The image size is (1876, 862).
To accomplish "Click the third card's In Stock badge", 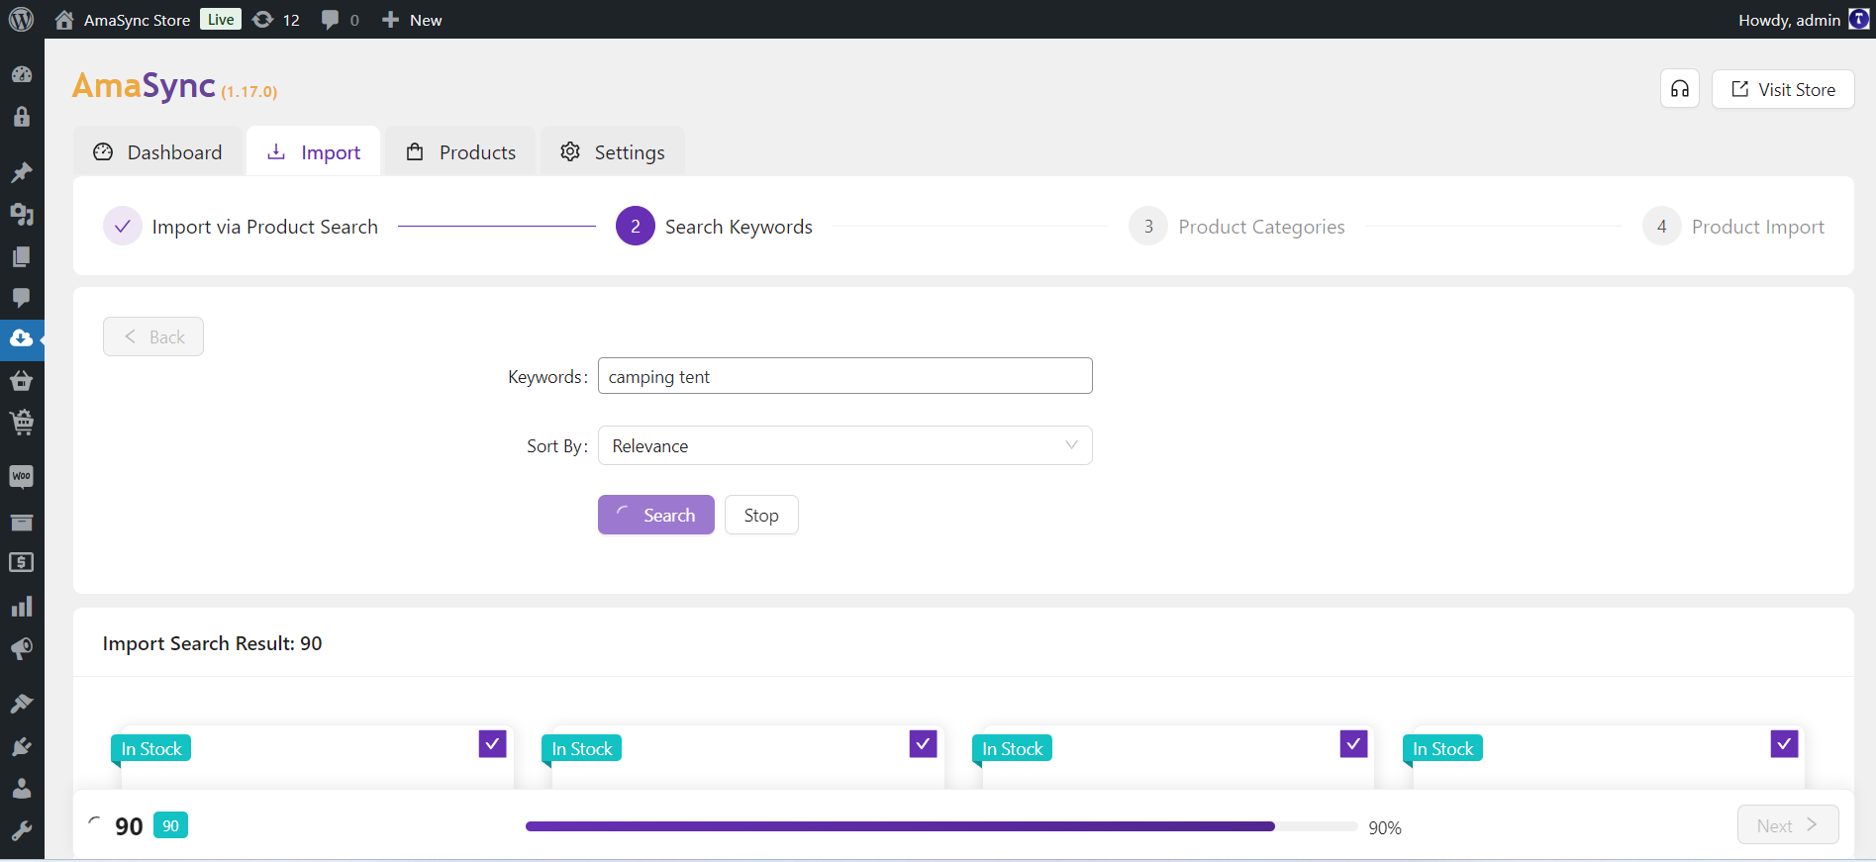I will coord(1013,748).
